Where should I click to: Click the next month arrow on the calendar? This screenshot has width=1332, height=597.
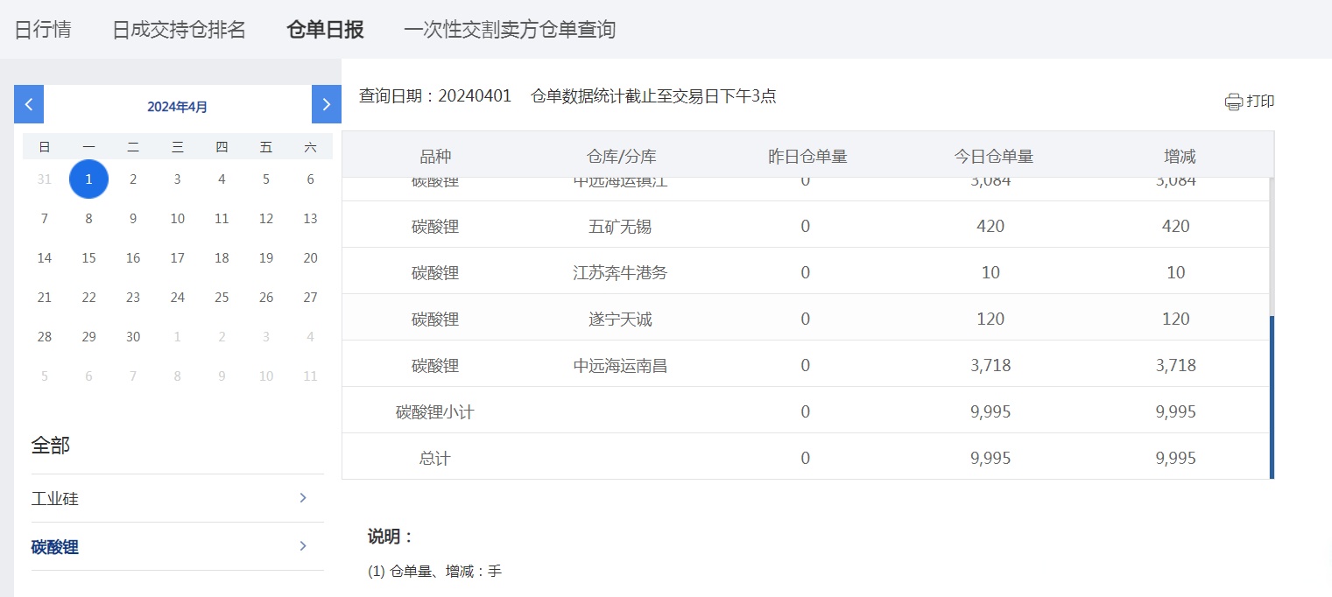(x=326, y=103)
